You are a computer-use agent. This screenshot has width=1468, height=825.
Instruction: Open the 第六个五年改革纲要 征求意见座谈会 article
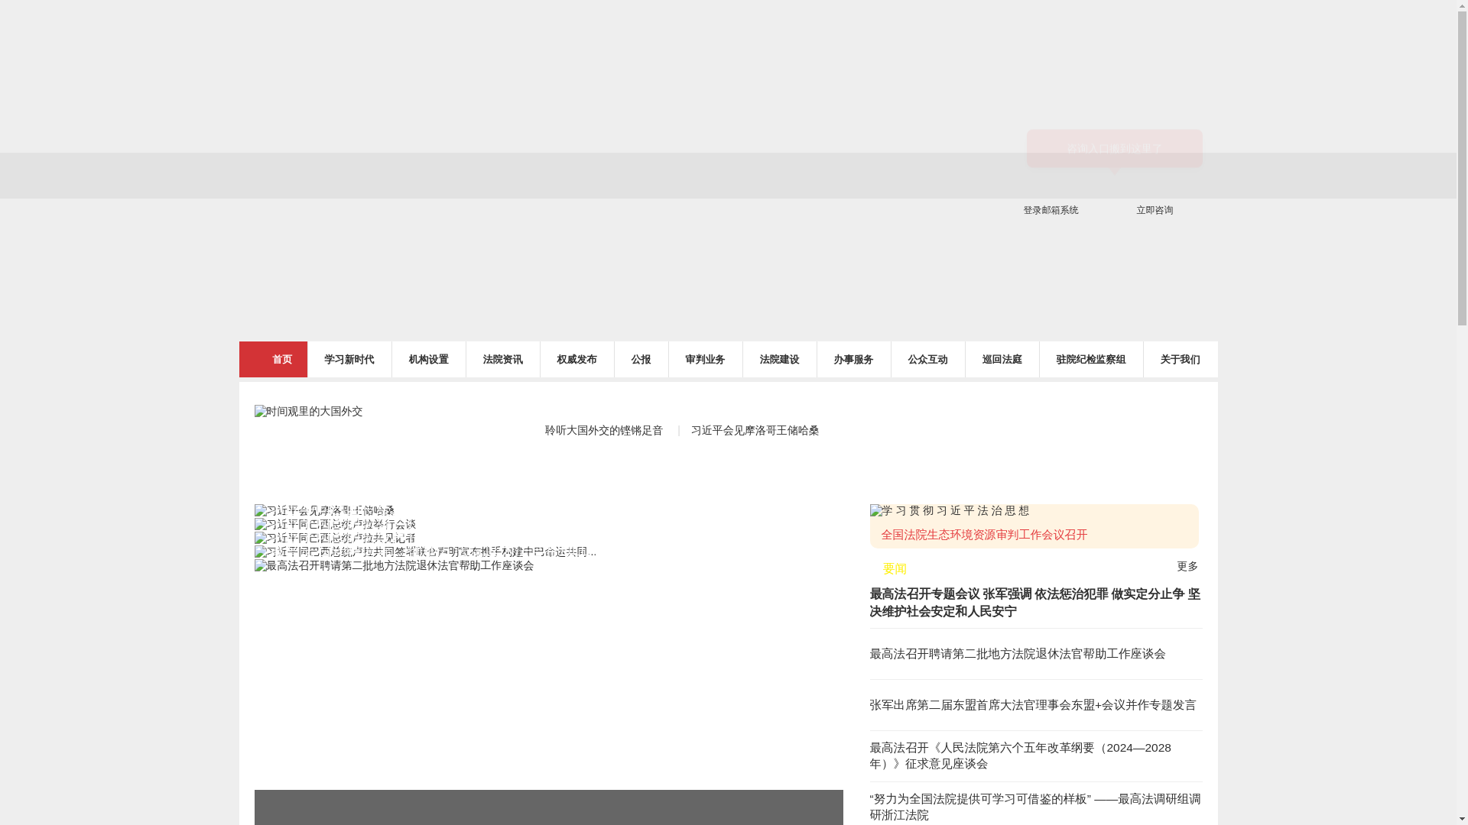1020,755
